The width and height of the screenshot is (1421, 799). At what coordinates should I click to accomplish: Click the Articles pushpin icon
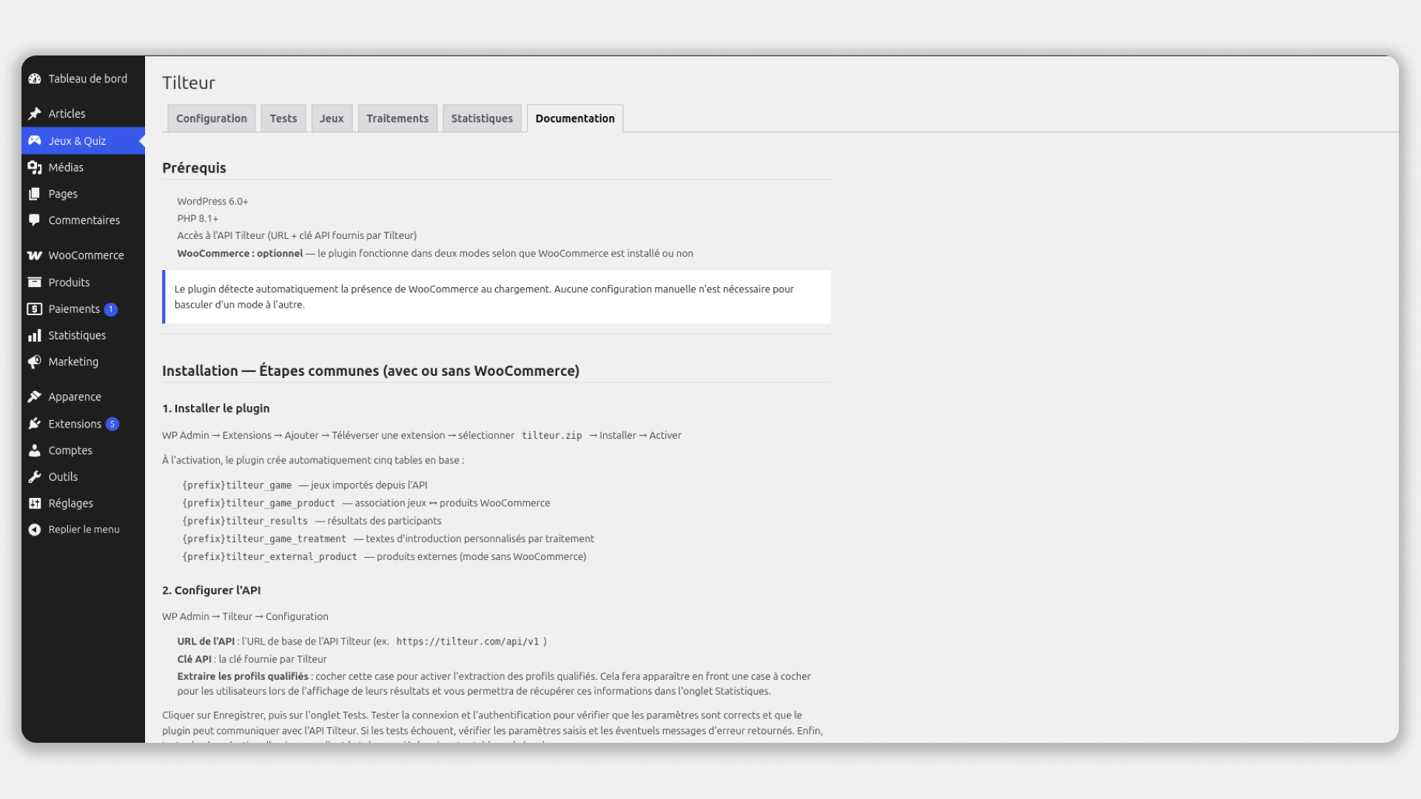pyautogui.click(x=35, y=113)
